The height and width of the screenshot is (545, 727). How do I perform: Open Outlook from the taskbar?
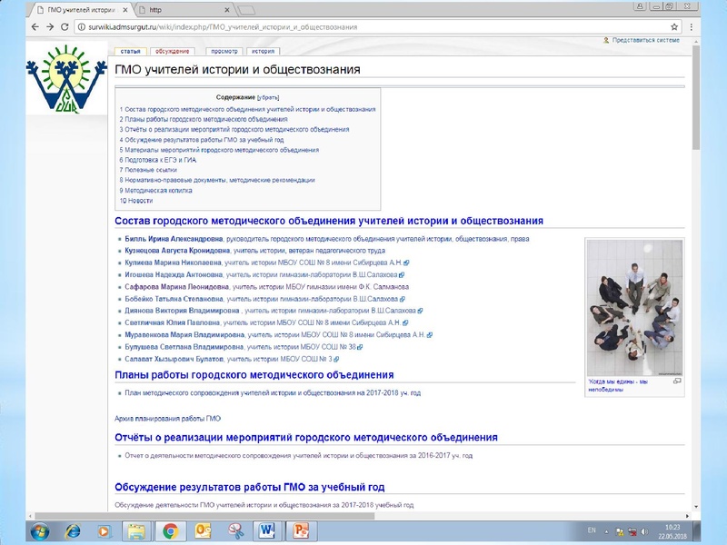[203, 530]
